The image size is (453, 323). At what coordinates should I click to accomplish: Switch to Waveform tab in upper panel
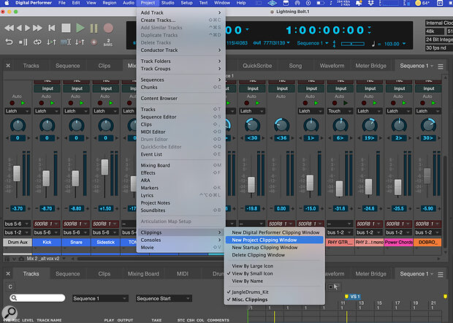pyautogui.click(x=332, y=66)
